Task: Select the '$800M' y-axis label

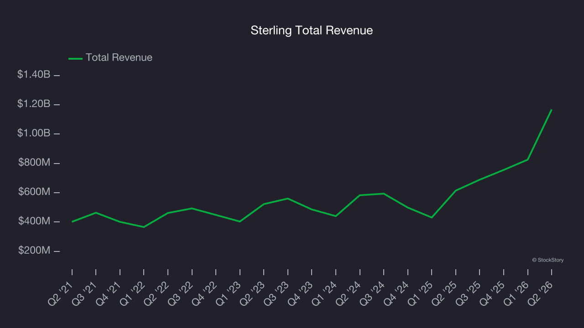Action: [x=34, y=162]
